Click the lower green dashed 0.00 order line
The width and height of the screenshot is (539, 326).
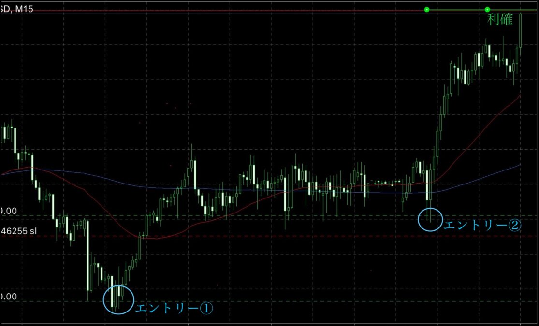point(290,301)
